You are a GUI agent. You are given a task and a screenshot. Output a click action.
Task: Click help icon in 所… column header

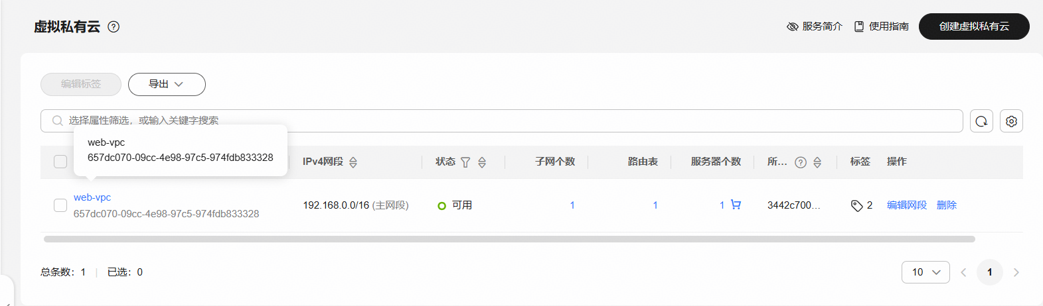[x=801, y=162]
